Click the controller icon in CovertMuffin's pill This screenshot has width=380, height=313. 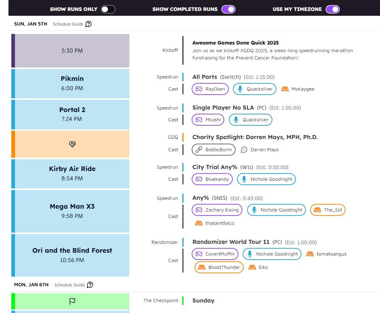199,254
